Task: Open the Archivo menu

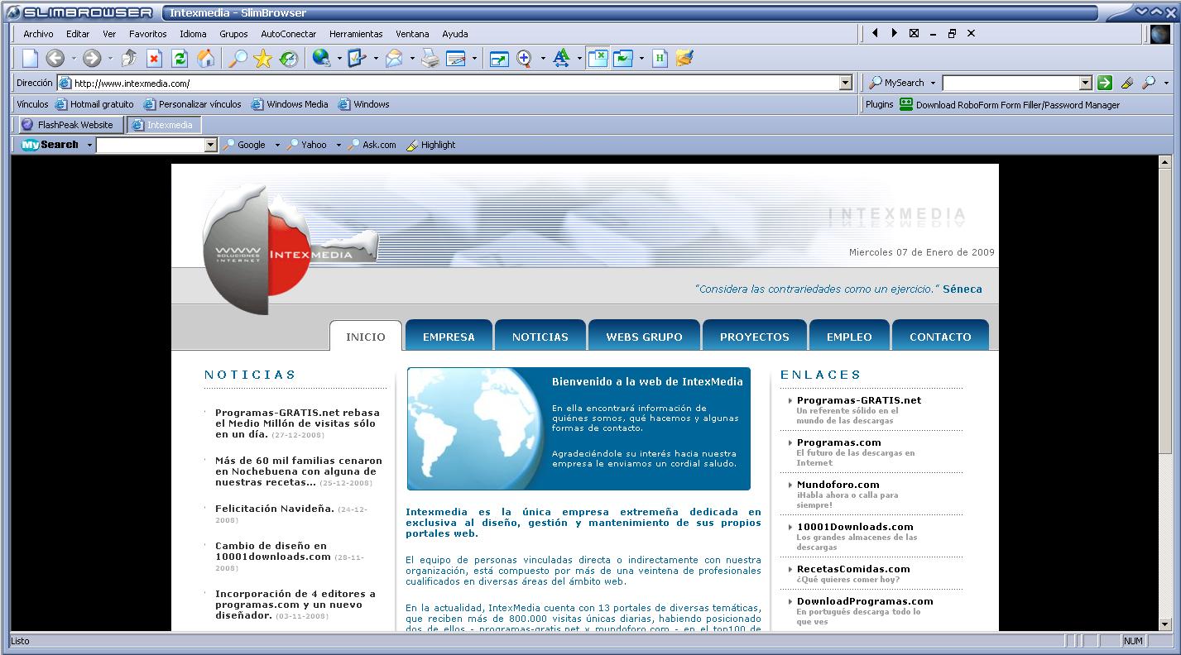Action: click(x=38, y=34)
